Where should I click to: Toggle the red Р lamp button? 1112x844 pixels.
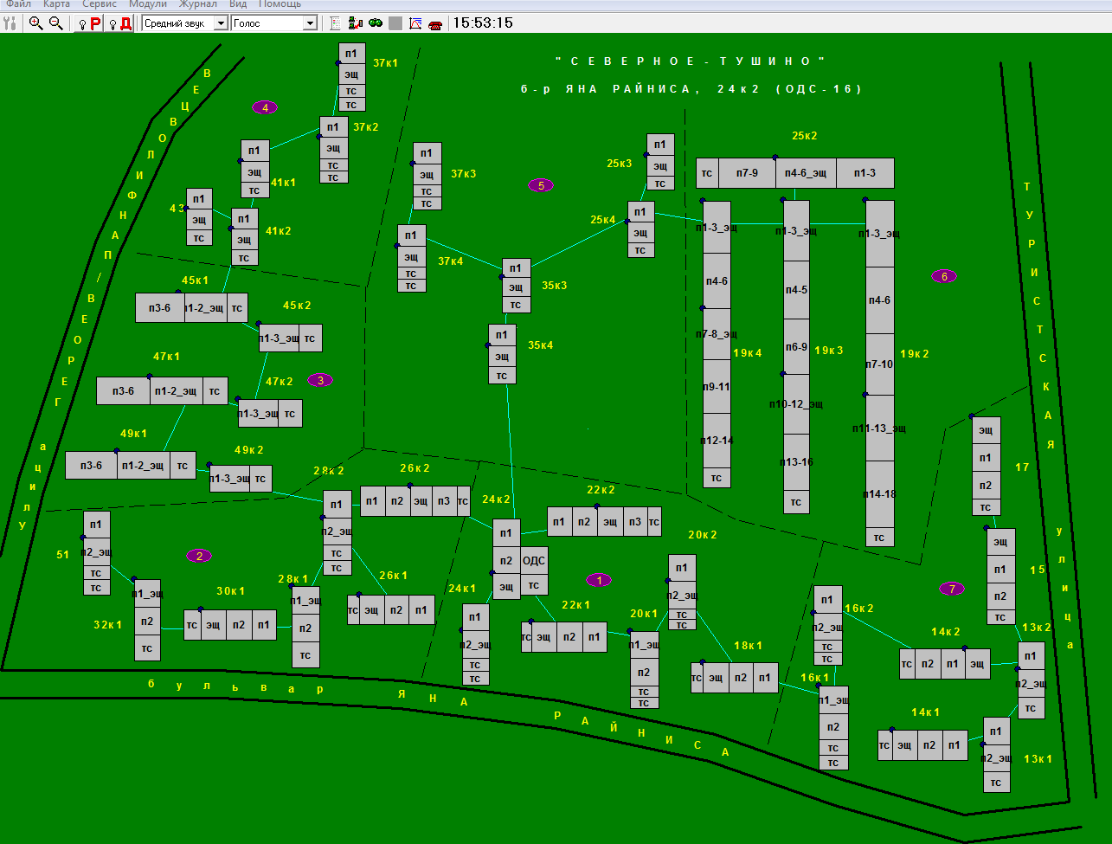91,23
